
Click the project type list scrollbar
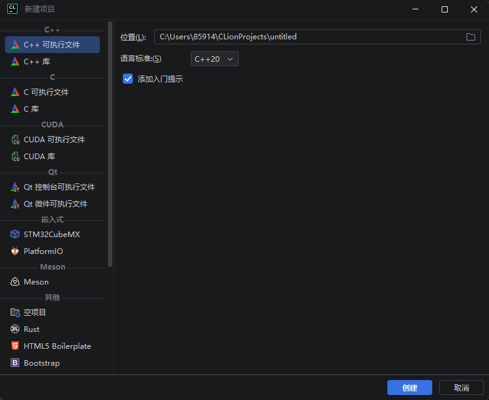(x=110, y=144)
